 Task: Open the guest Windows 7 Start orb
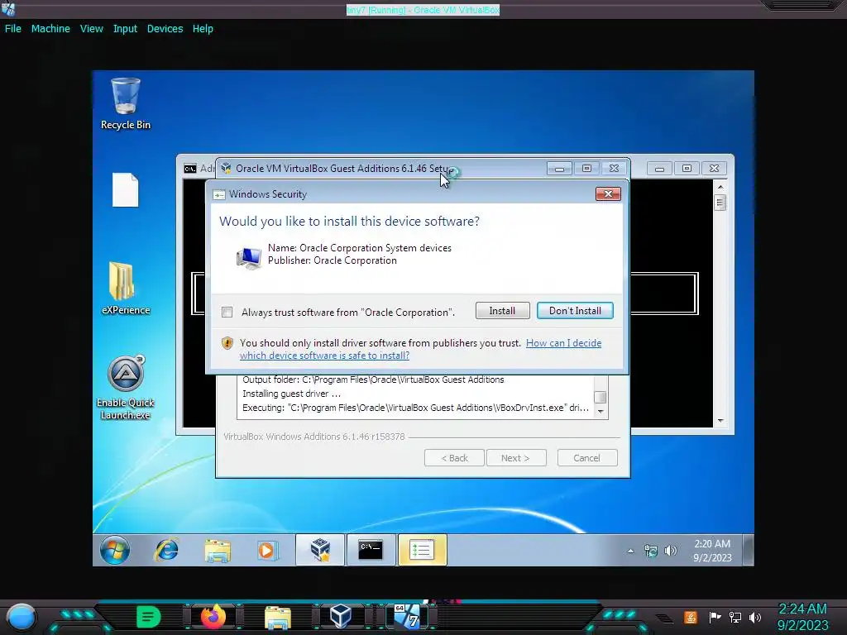pyautogui.click(x=114, y=550)
